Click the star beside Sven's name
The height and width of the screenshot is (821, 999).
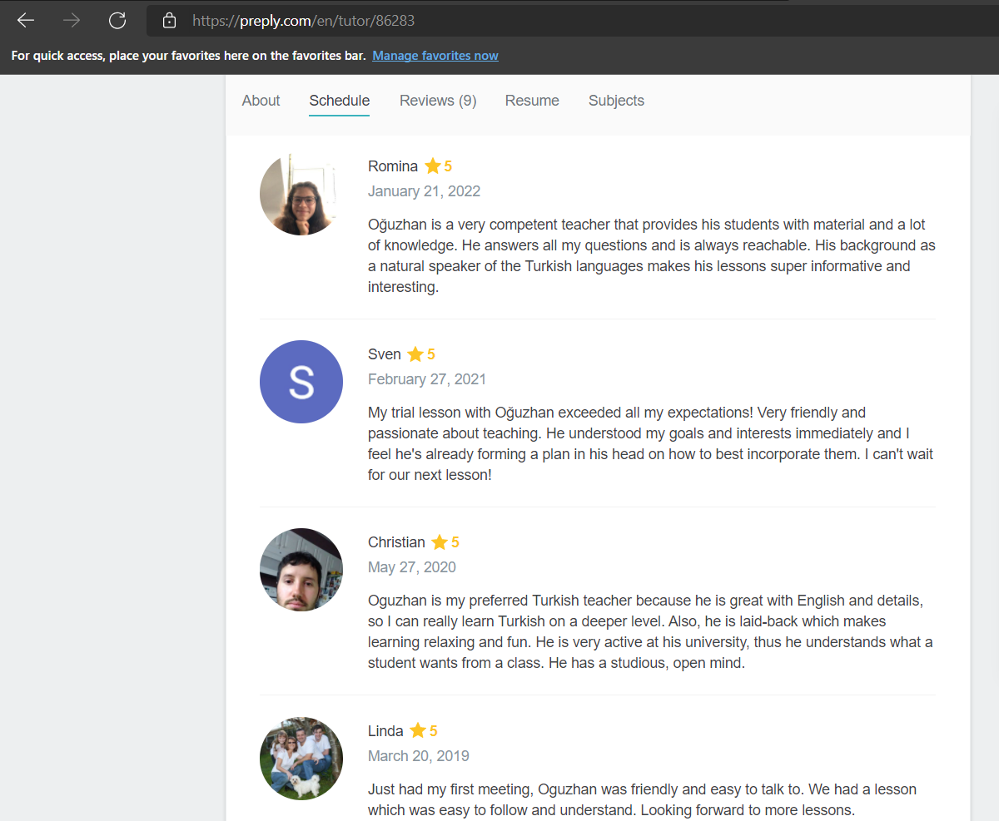coord(415,354)
